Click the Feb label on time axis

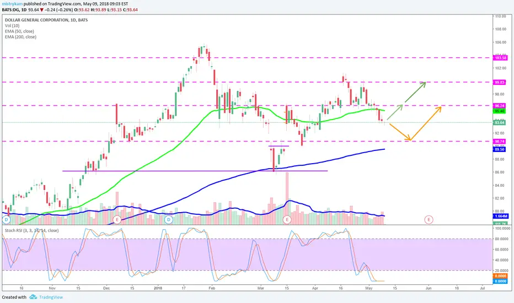click(212, 288)
